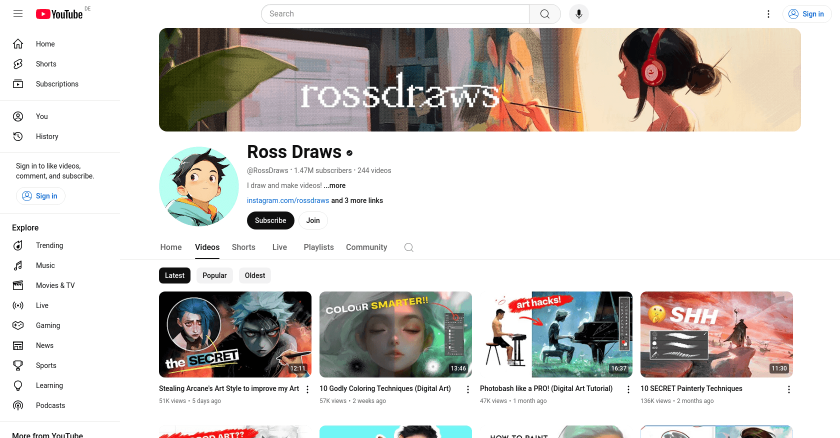This screenshot has height=438, width=840.
Task: Switch to the Playlists tab
Action: 318,247
